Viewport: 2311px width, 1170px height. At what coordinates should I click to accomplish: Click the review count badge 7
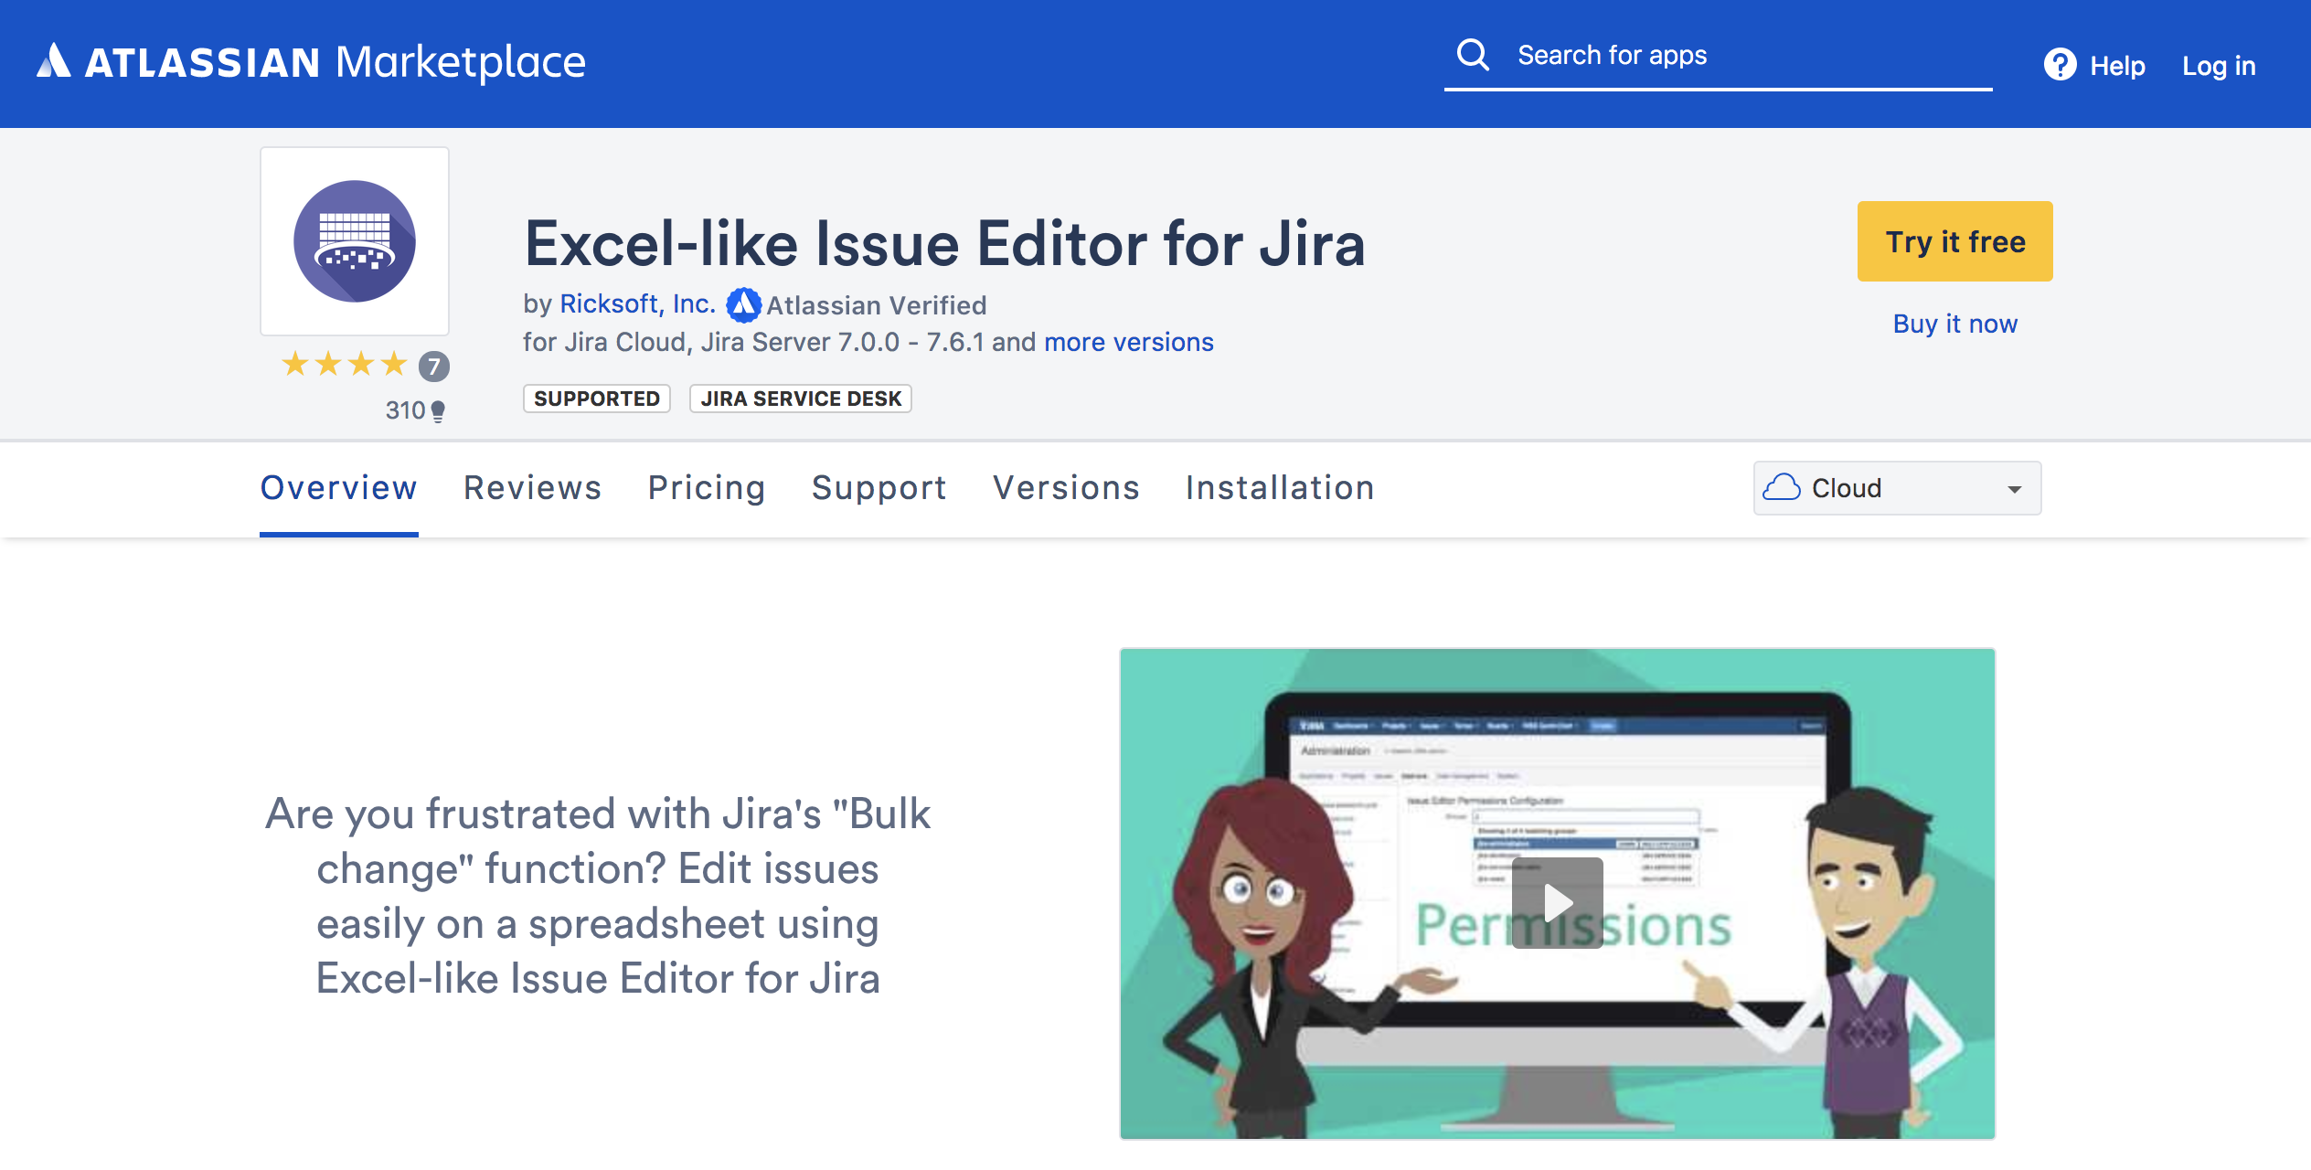434,367
